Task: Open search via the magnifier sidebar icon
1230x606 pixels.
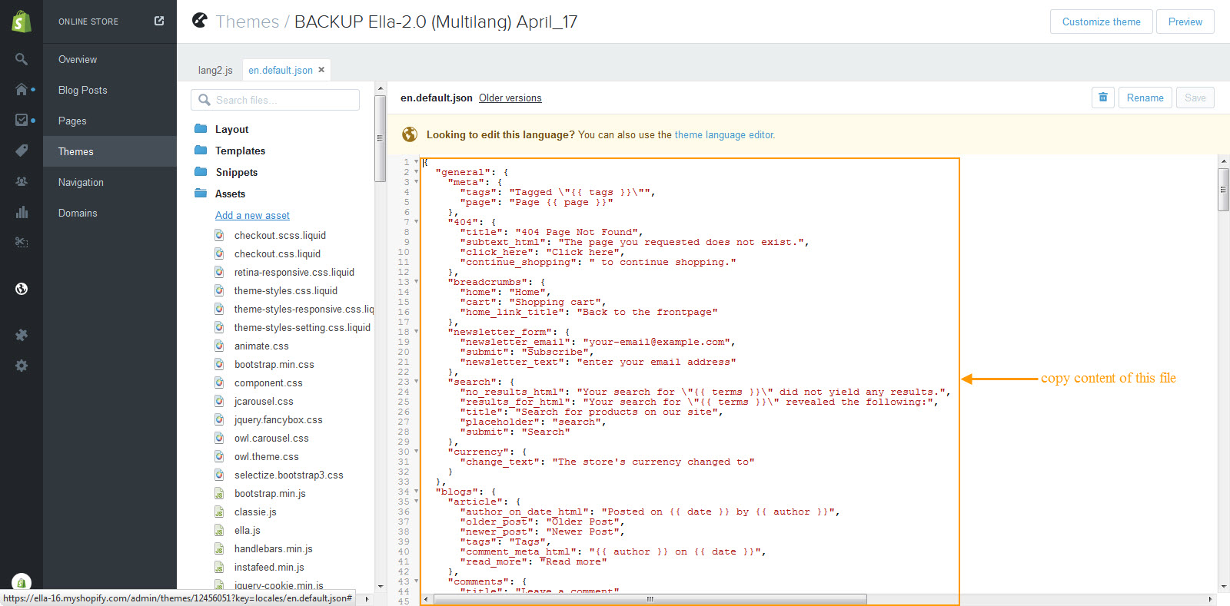Action: point(22,59)
